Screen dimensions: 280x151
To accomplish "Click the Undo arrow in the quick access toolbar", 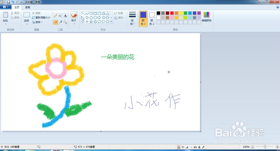I will click(x=13, y=2).
